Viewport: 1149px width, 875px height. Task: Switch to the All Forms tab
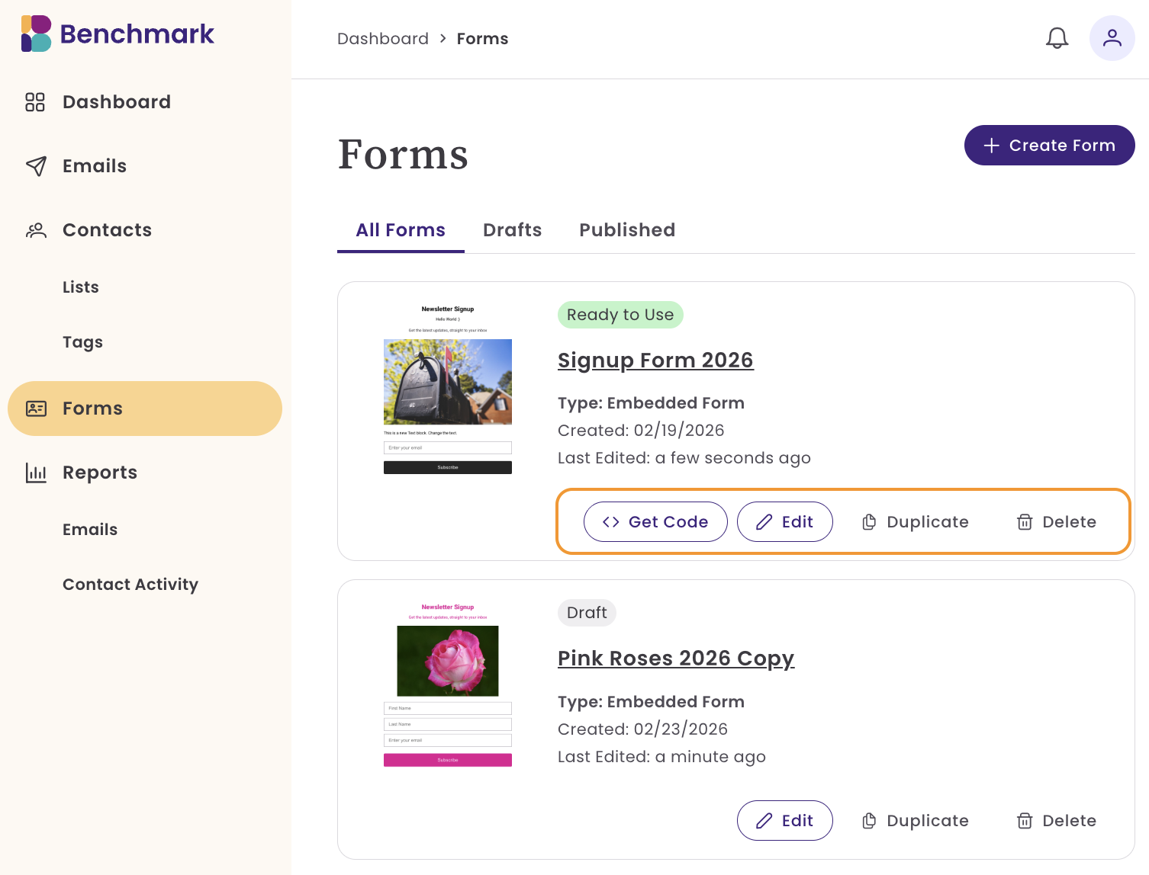coord(401,230)
